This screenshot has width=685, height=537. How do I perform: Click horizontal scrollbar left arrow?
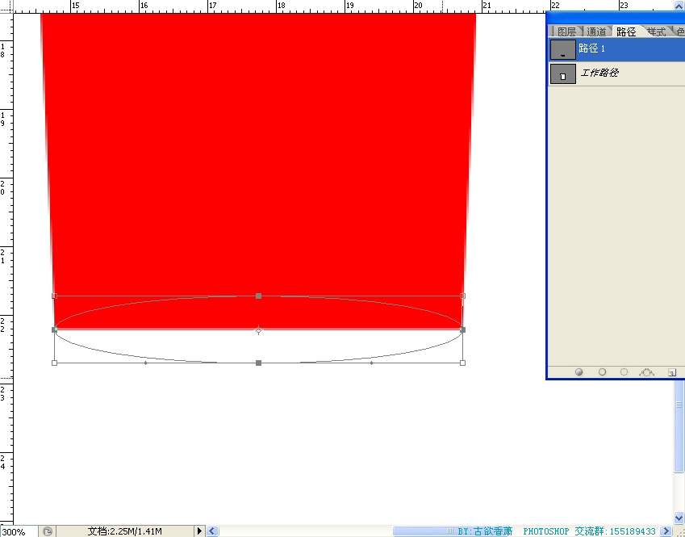pyautogui.click(x=213, y=531)
